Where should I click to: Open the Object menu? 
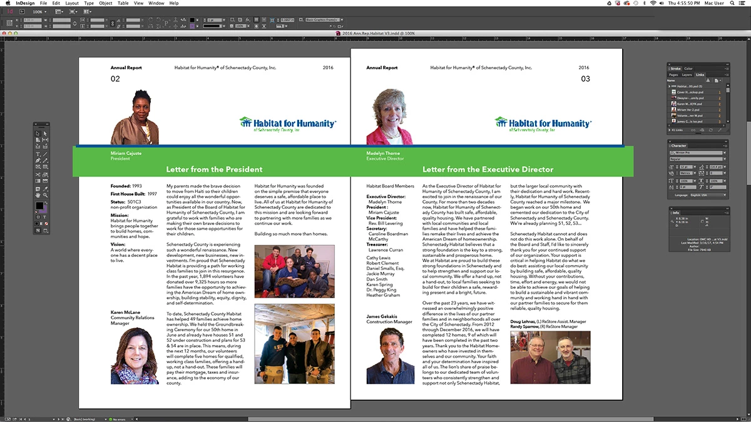tap(106, 3)
